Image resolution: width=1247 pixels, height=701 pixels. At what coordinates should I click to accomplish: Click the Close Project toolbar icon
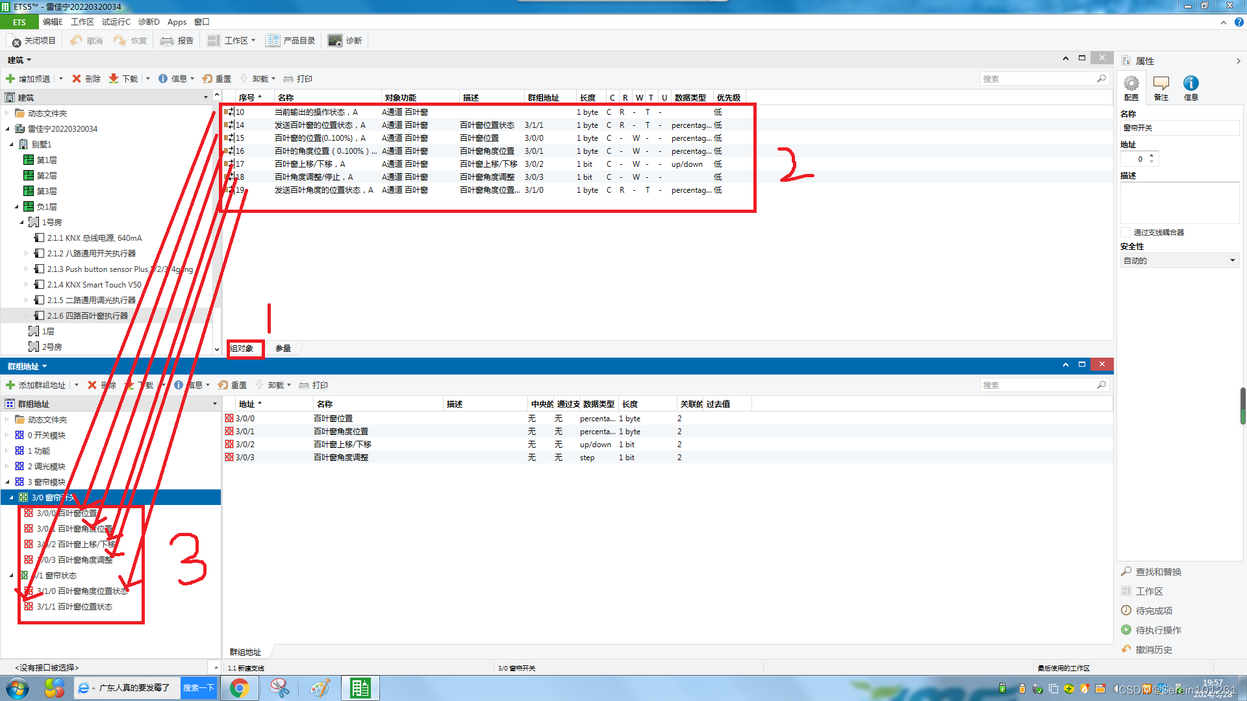coord(16,41)
